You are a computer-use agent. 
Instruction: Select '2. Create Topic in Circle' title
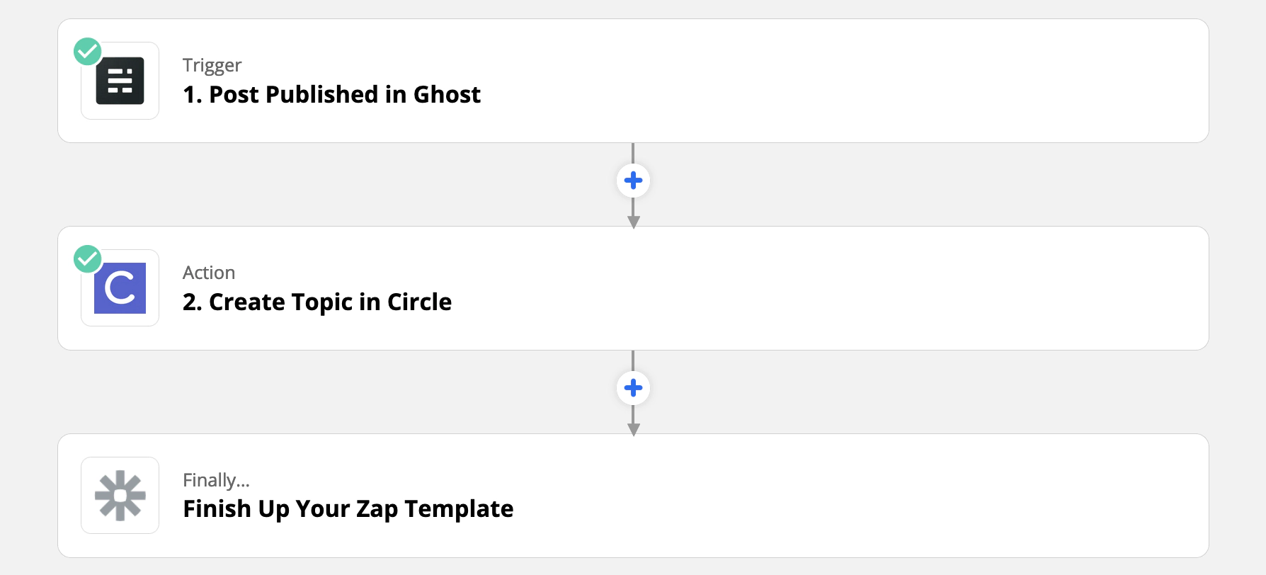pos(317,302)
